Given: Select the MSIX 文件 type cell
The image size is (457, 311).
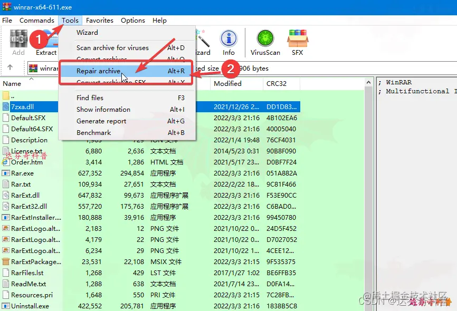Looking at the screenshot, I should [166, 262].
